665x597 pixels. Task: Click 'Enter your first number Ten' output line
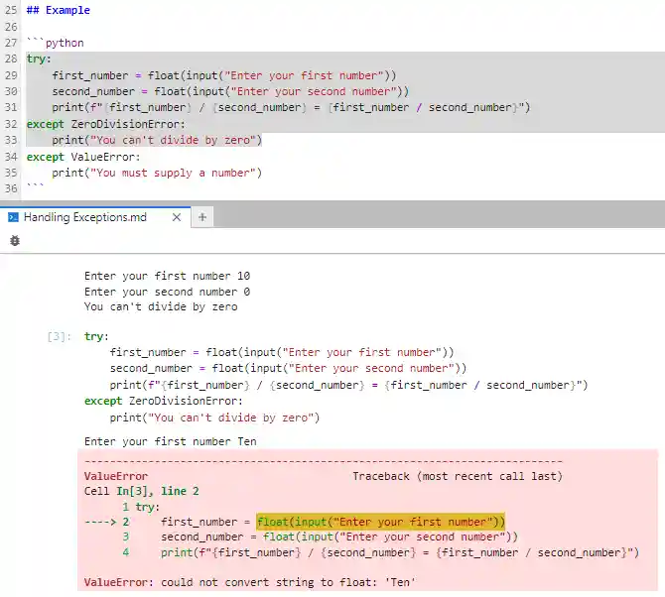click(x=171, y=441)
